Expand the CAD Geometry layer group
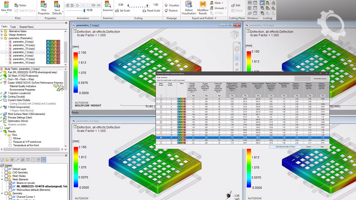356x200 pixels. click(3, 172)
